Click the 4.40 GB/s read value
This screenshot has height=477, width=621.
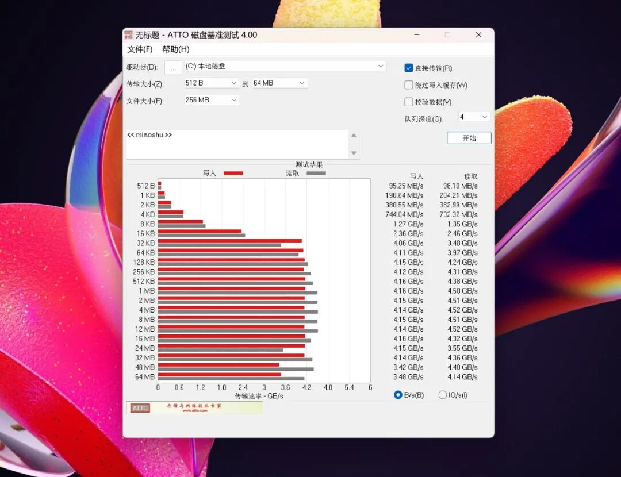(x=462, y=367)
